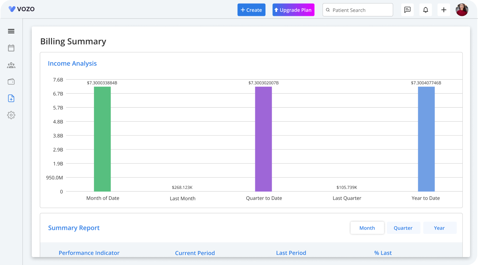Click the plus quick-add icon
478x265 pixels.
(x=444, y=10)
